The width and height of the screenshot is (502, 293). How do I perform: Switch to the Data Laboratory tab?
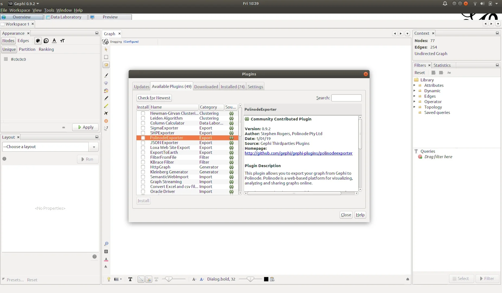(x=66, y=17)
